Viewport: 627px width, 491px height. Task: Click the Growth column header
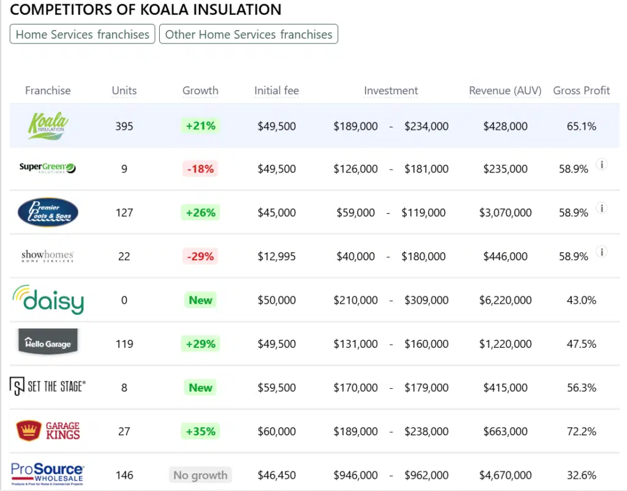coord(200,91)
